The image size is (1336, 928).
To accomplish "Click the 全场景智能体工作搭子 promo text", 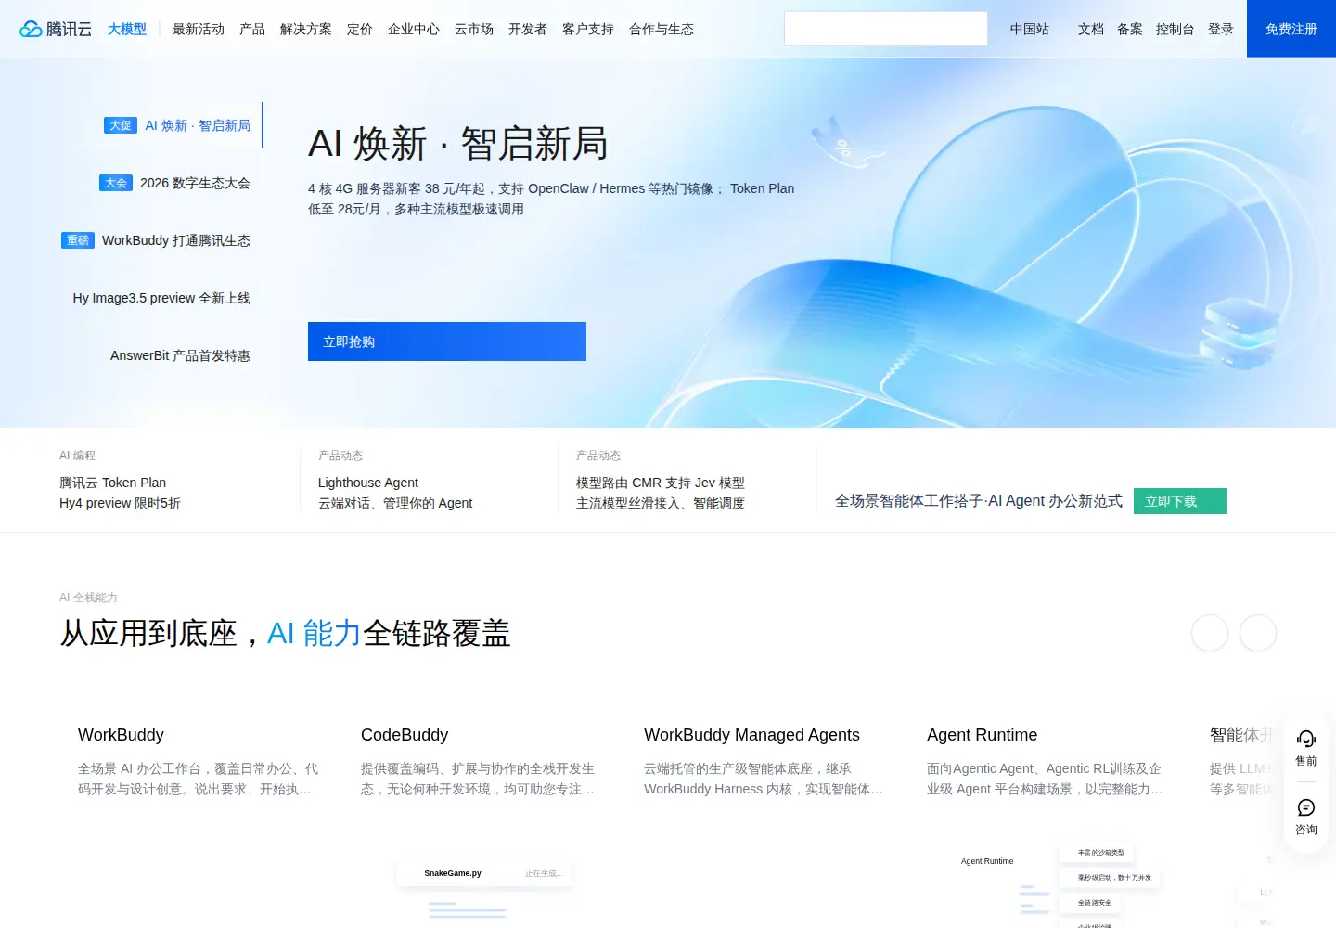I will 979,501.
